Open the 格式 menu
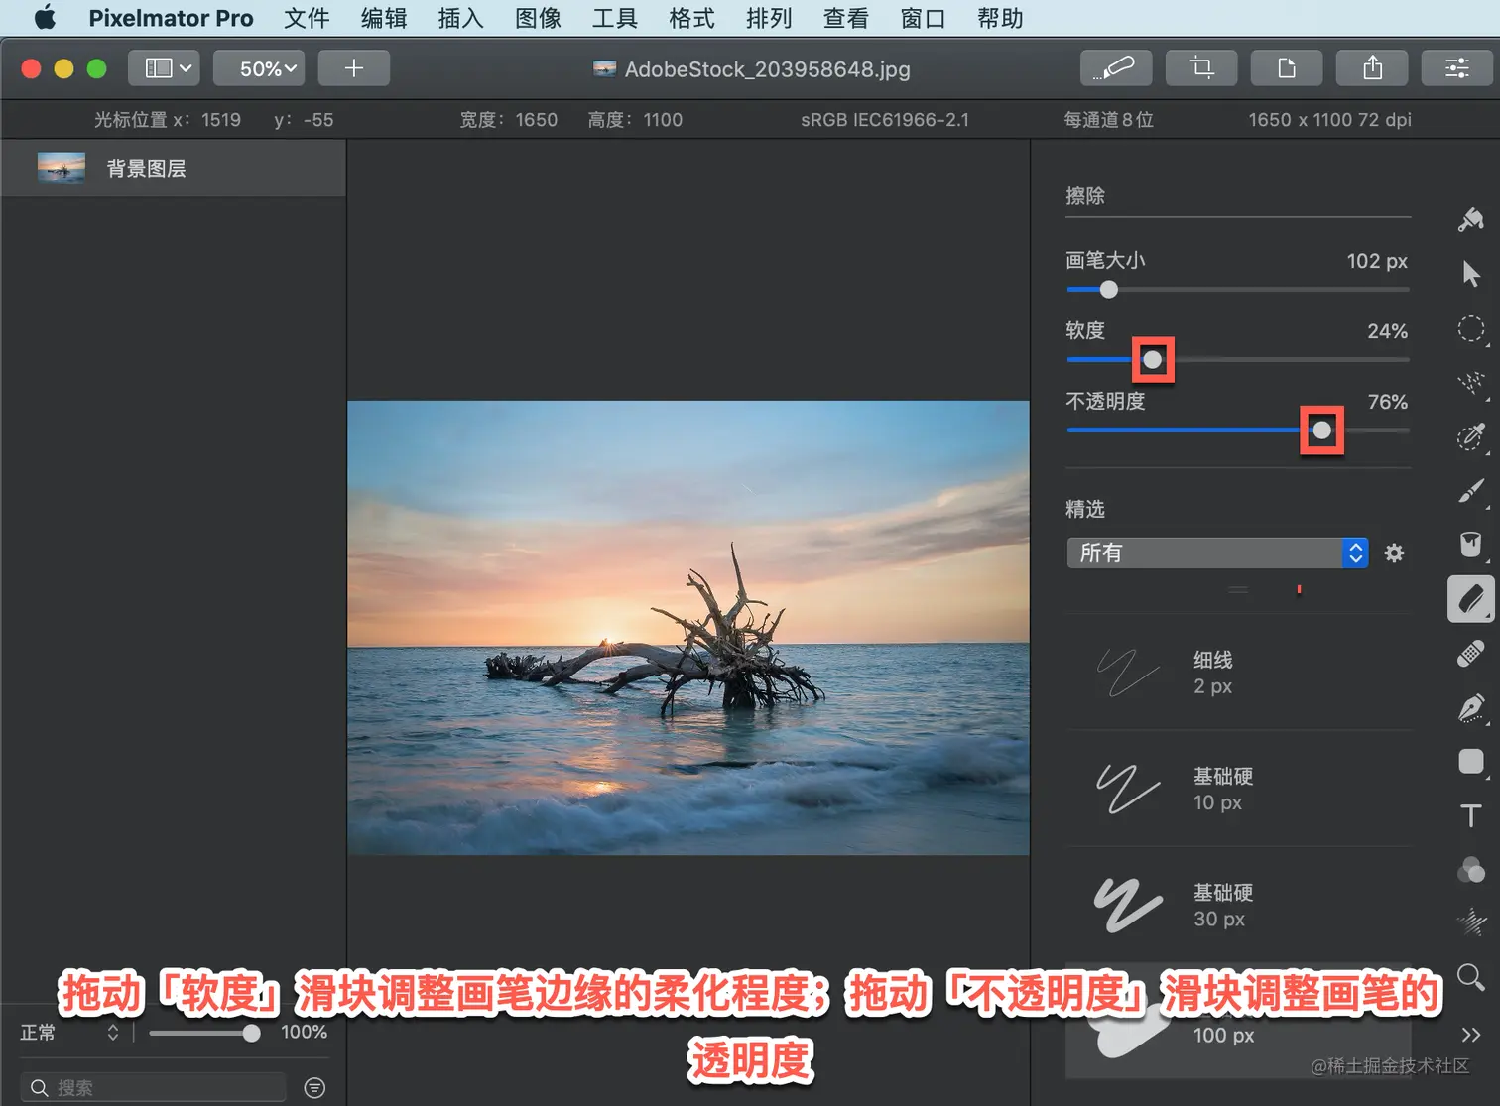The height and width of the screenshot is (1106, 1500). (691, 18)
